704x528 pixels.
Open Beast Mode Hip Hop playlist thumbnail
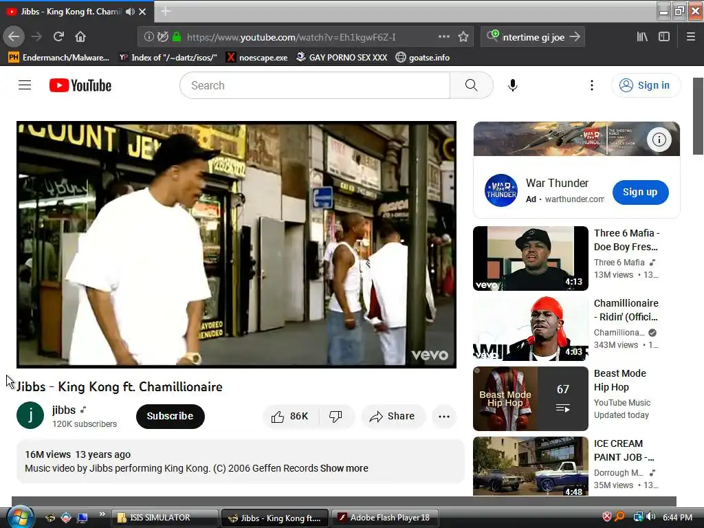(530, 399)
